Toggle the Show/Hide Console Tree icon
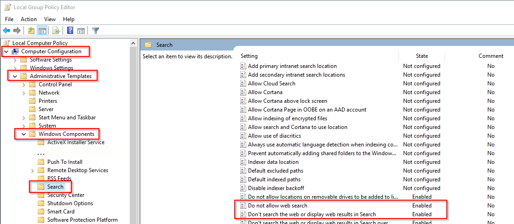This screenshot has height=224, width=514. (x=41, y=31)
